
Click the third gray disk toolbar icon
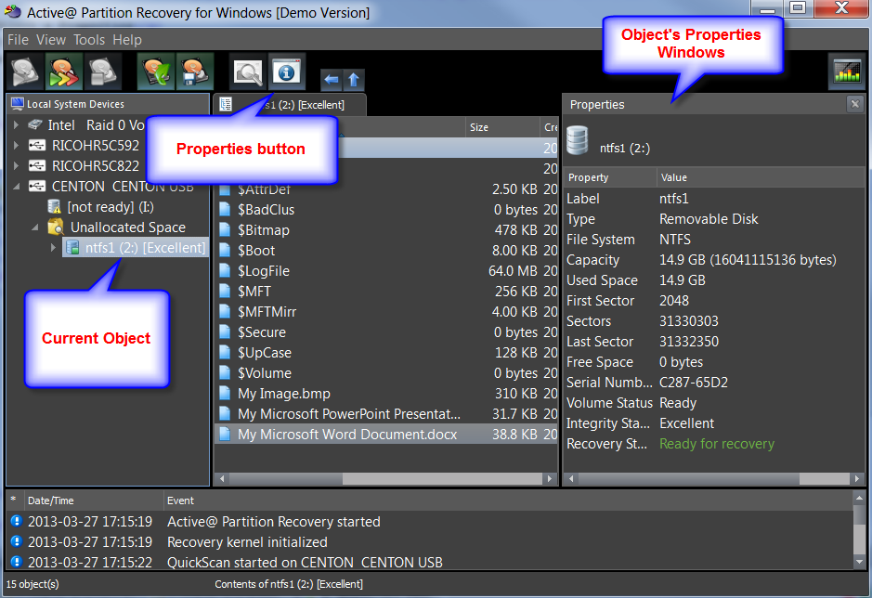103,71
